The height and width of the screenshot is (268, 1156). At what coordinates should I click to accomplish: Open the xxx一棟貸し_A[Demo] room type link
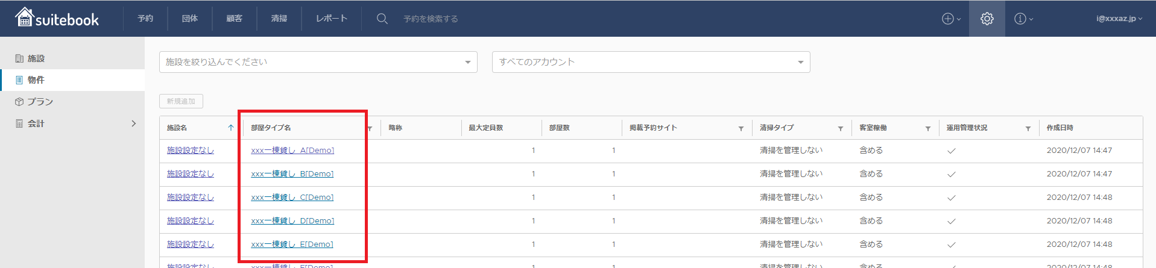pyautogui.click(x=292, y=151)
